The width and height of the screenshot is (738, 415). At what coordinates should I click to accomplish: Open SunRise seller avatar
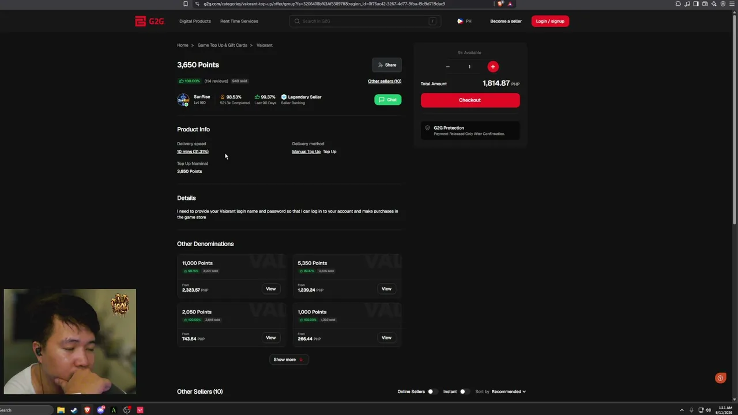(183, 100)
